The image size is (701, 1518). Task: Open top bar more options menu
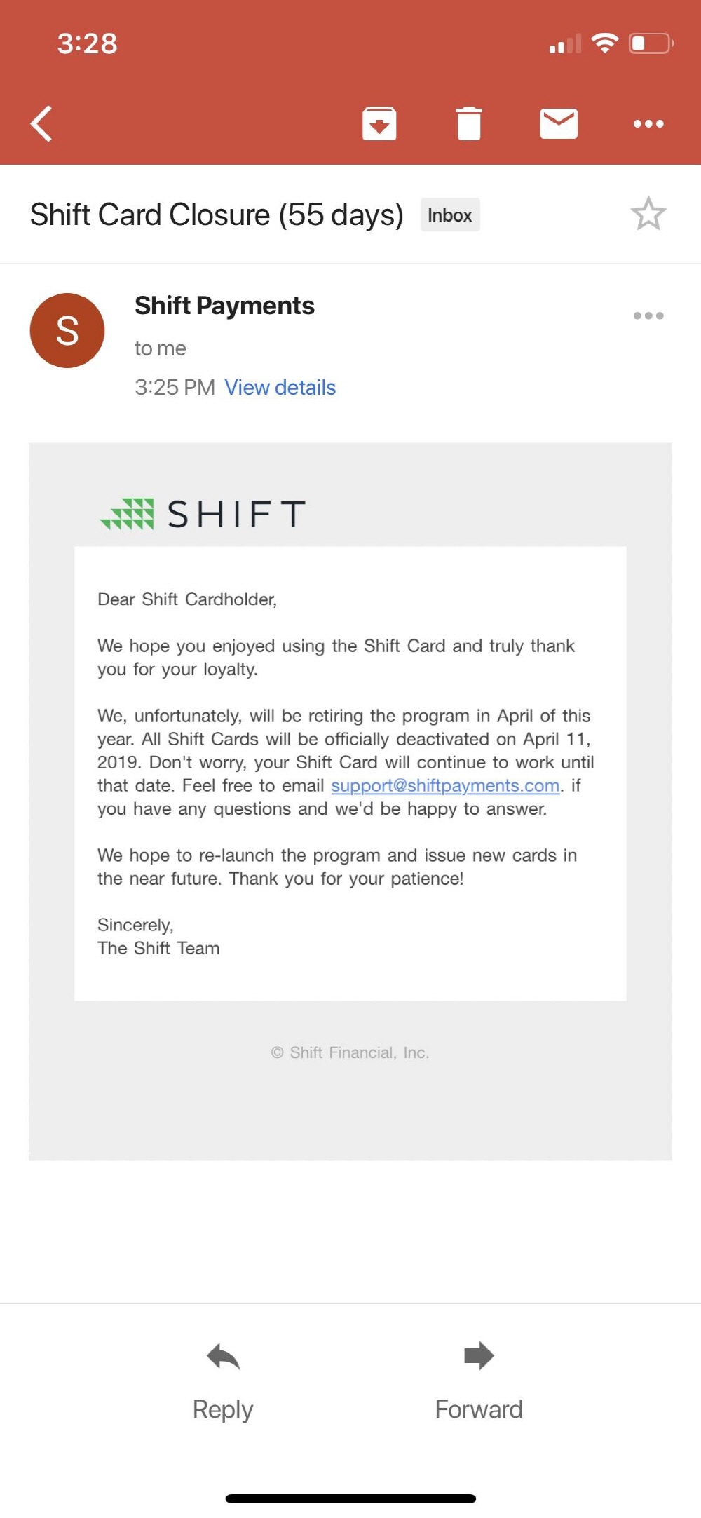(648, 124)
